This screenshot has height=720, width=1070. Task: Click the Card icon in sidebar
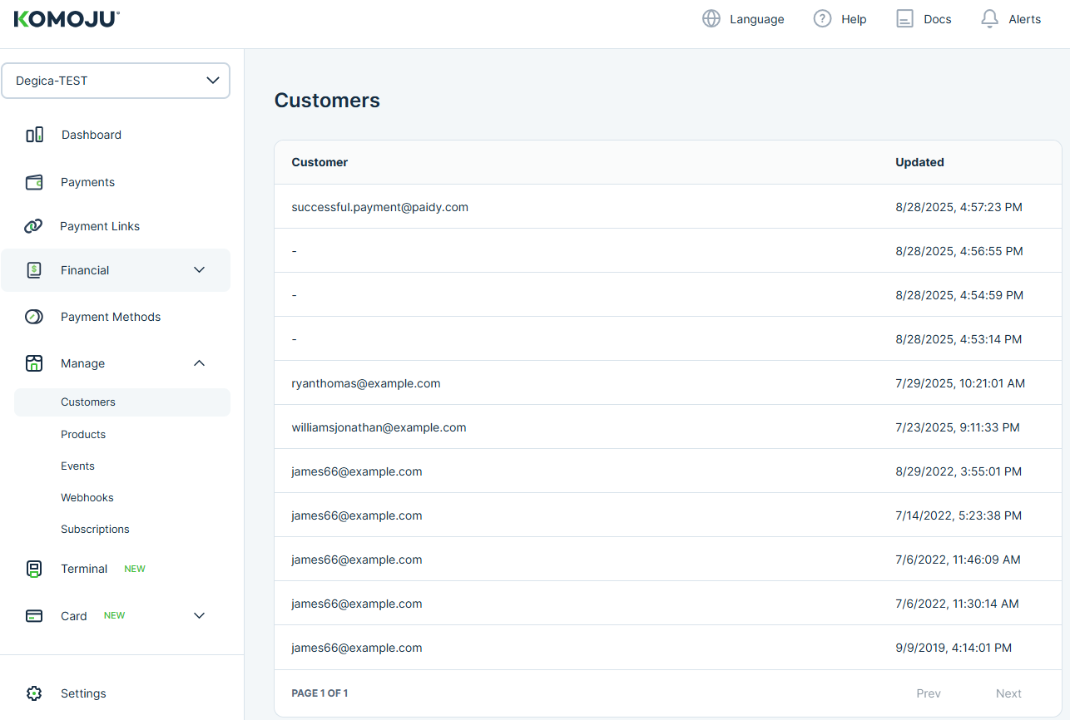(34, 616)
